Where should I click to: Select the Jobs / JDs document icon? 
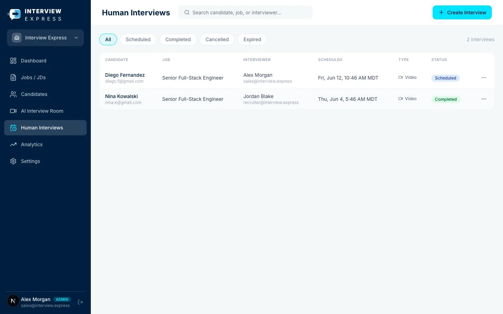click(13, 77)
